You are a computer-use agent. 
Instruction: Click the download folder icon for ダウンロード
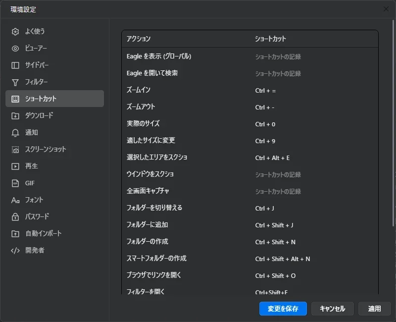pos(15,116)
